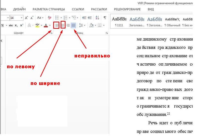The width and height of the screenshot is (201, 136).
Task: Toggle show paragraph marks ¶
Action: point(105,18)
